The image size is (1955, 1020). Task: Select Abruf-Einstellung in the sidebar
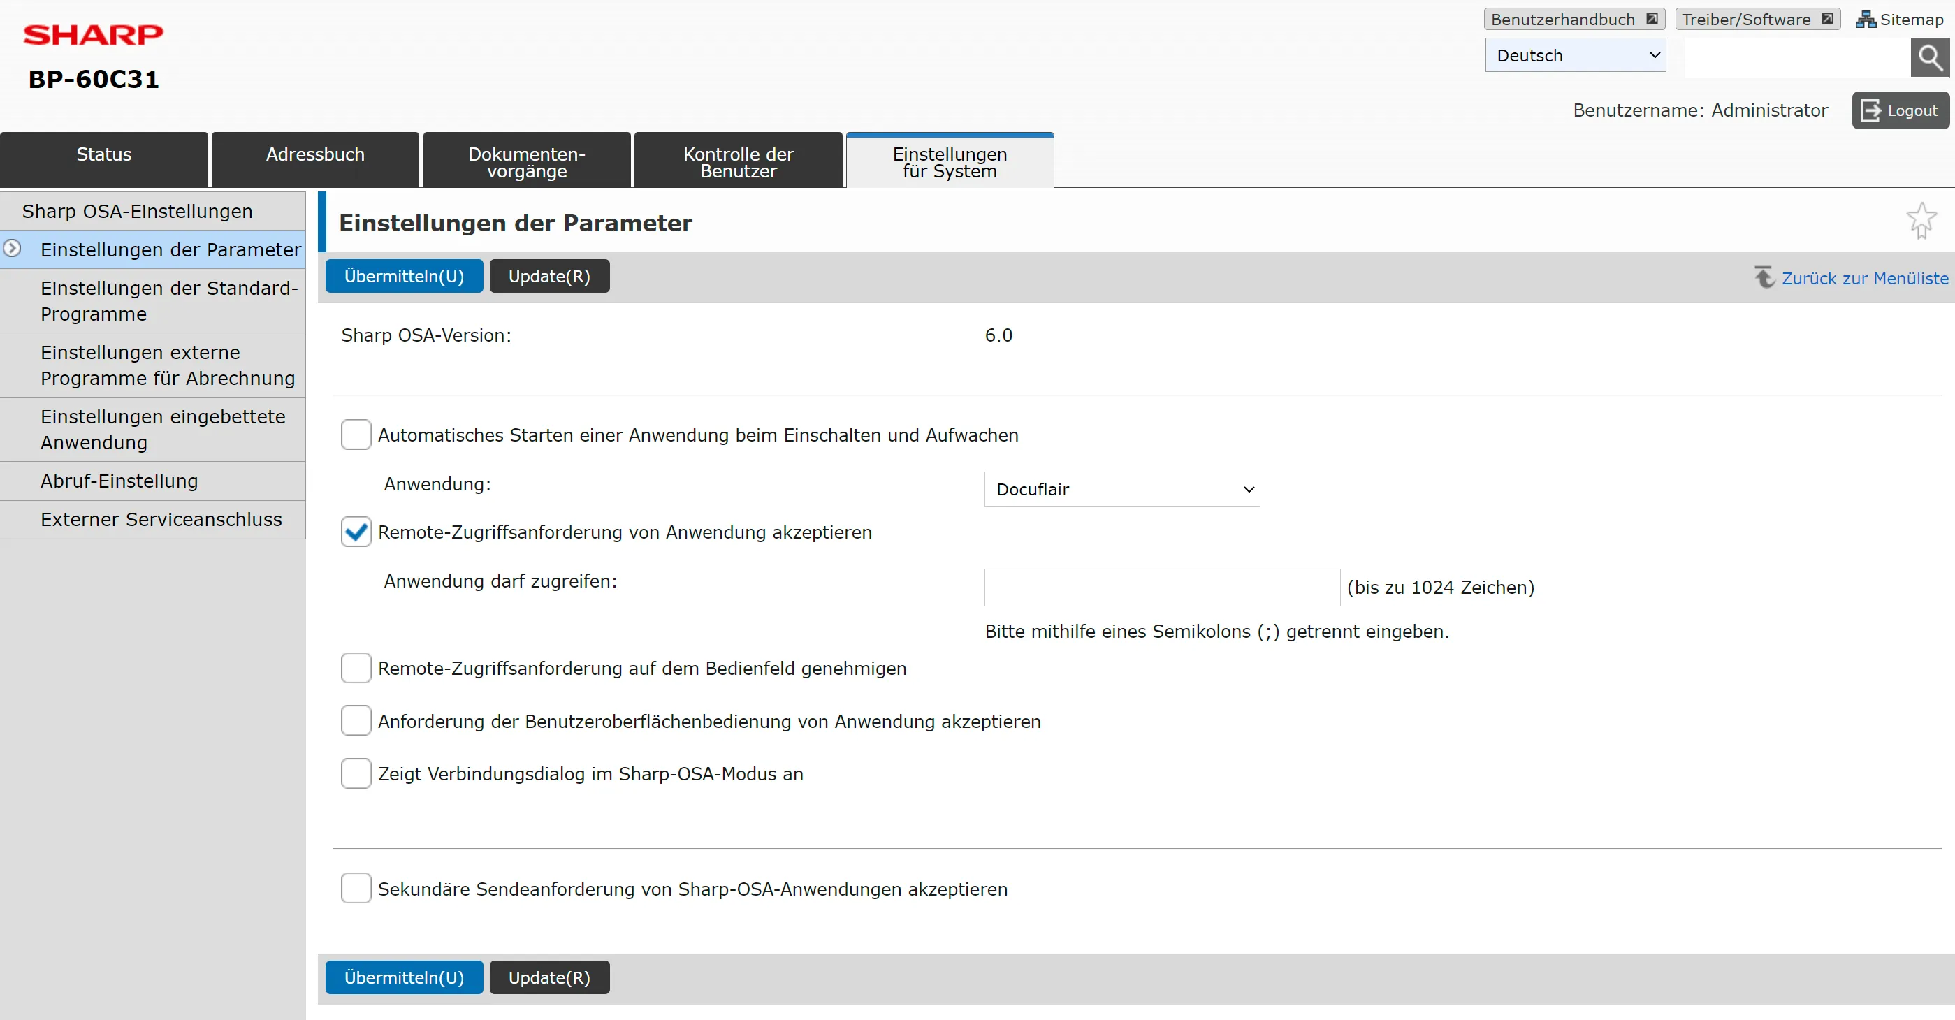click(119, 481)
